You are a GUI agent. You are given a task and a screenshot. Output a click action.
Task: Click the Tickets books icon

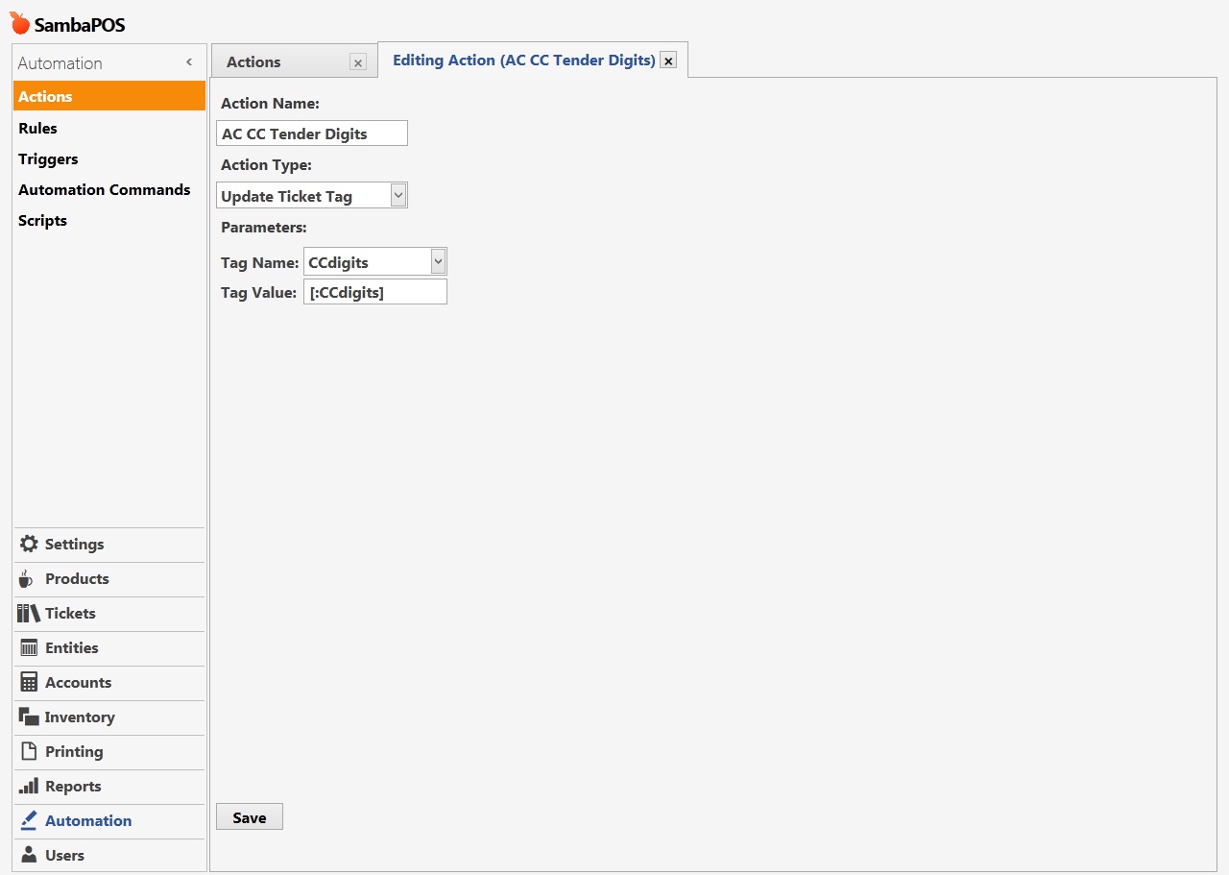[x=29, y=613]
